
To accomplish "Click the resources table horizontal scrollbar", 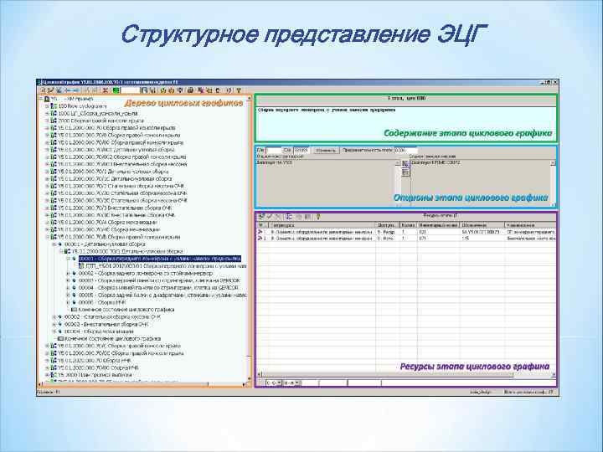I will coord(406,375).
